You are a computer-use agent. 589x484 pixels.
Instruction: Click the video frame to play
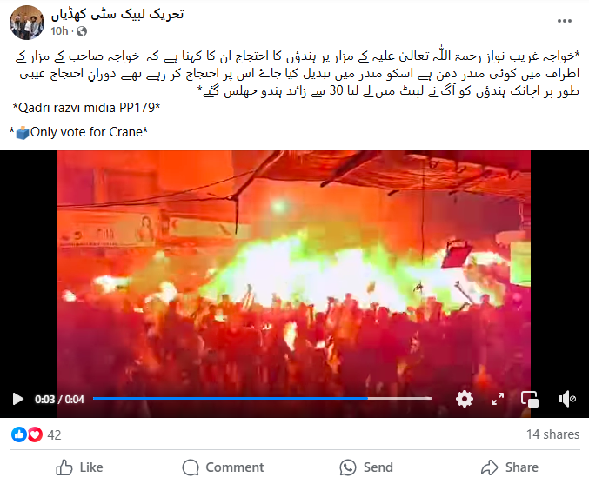pos(294,270)
